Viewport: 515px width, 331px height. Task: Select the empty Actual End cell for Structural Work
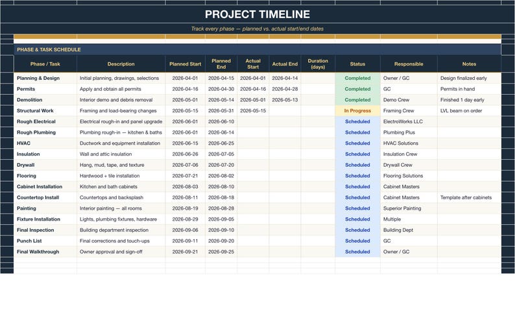click(285, 110)
